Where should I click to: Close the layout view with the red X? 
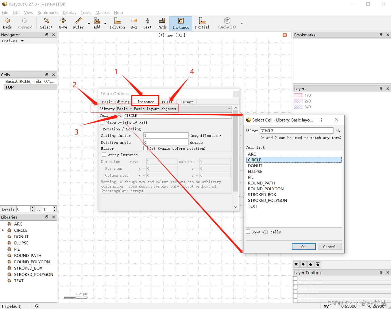pos(285,35)
